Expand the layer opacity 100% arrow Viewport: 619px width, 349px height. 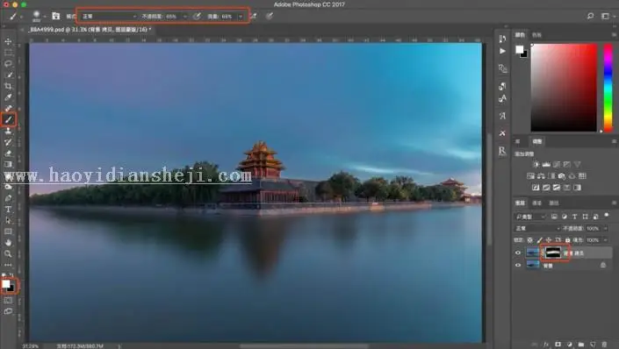pyautogui.click(x=606, y=228)
